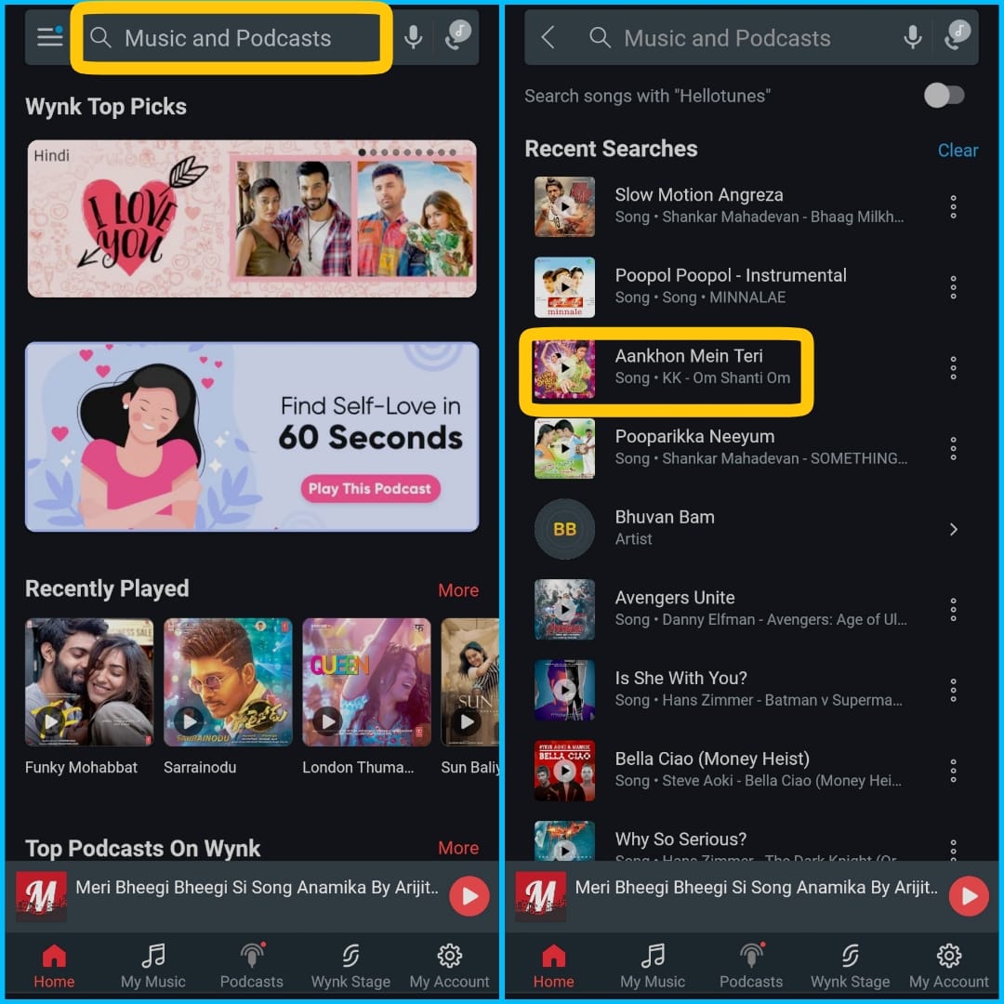Open Find Self-Love in 60 Seconds banner

point(252,437)
